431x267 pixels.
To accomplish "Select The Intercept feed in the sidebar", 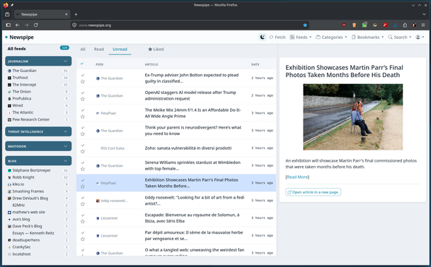I will coord(24,85).
